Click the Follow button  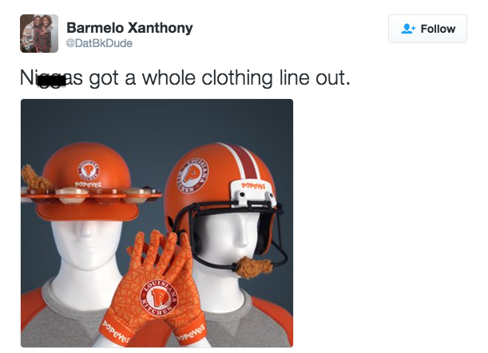click(x=427, y=29)
